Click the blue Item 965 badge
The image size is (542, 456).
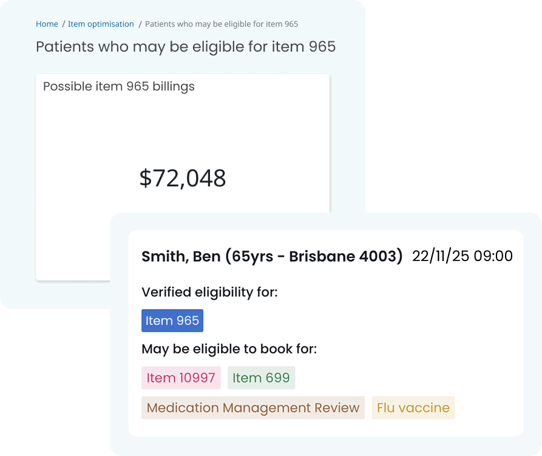[172, 321]
